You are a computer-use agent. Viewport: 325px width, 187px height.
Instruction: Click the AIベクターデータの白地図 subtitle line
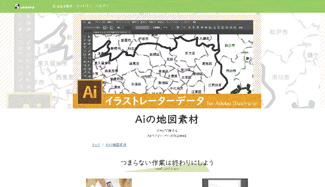[167, 136]
